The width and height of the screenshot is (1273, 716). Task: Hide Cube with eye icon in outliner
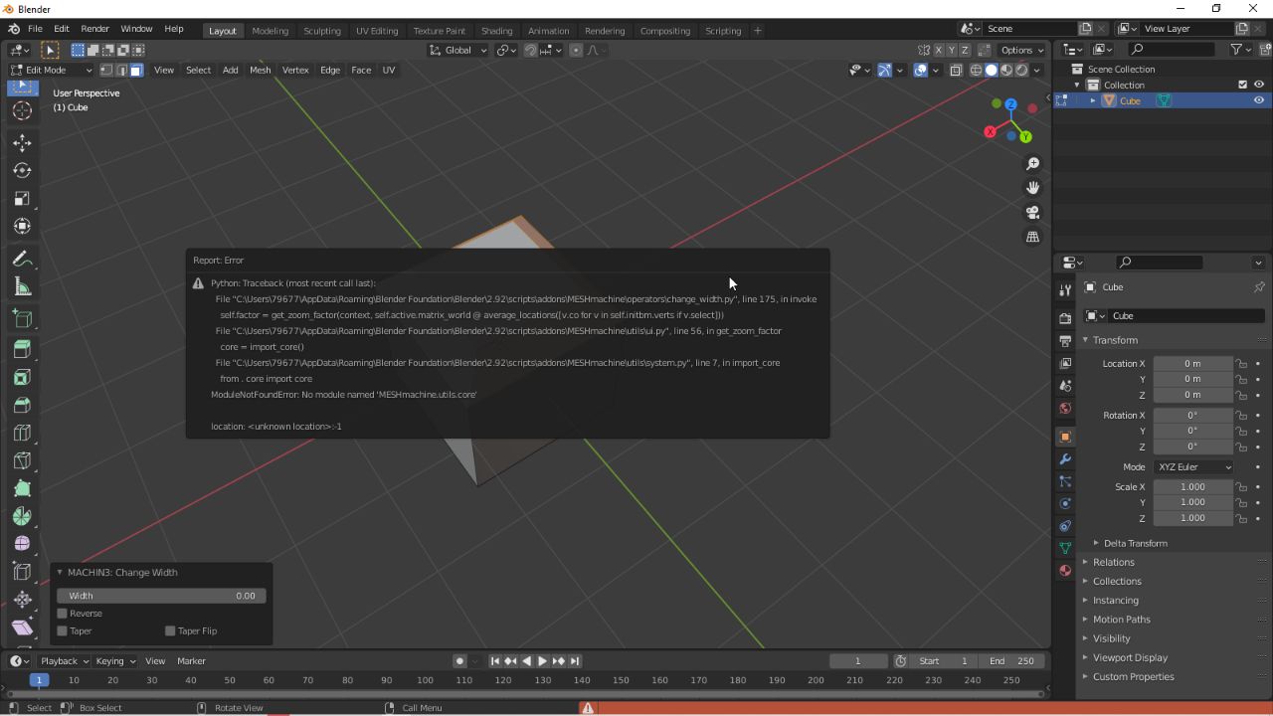coord(1258,100)
